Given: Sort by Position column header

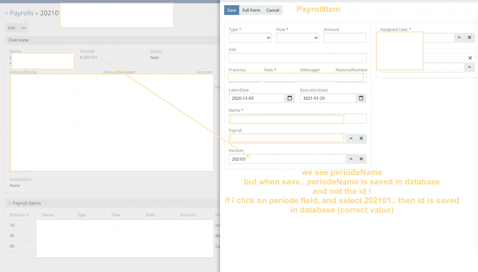Looking at the screenshot, I should tap(19, 215).
